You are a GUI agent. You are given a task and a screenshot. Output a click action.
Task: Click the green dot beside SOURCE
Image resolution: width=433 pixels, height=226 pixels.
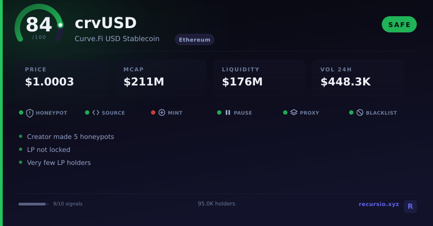[87, 112]
